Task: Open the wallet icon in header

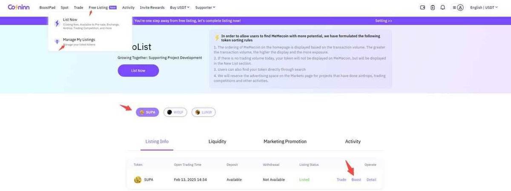Action: coord(423,7)
